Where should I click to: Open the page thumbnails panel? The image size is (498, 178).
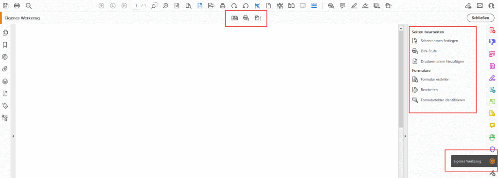tap(5, 32)
